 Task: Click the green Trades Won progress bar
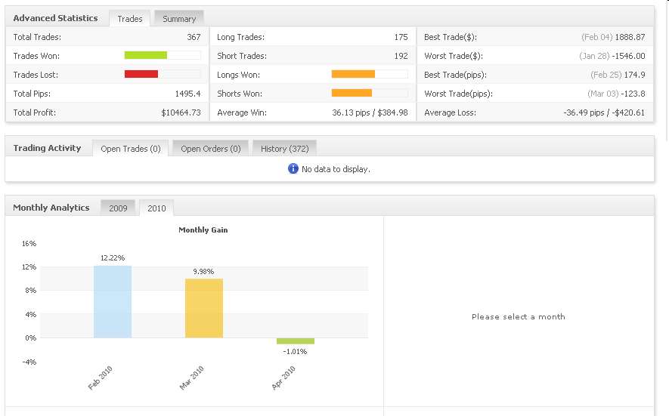pos(145,55)
